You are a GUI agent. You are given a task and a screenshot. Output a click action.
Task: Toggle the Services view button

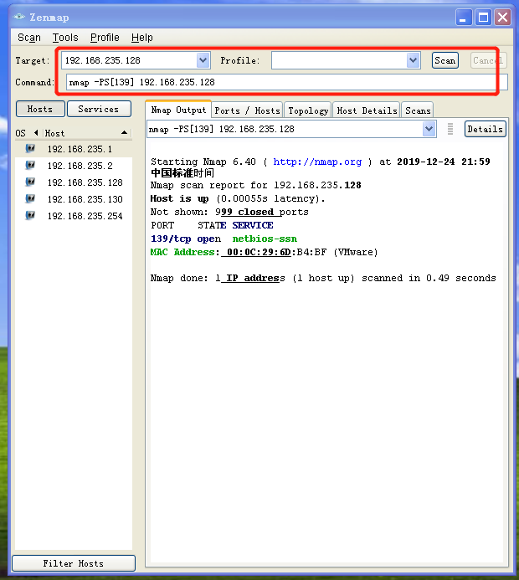[99, 109]
